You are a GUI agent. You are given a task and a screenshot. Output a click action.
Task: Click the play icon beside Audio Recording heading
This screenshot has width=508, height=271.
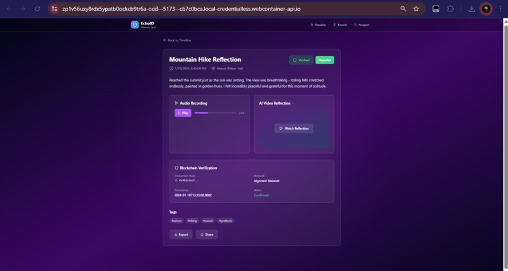pyautogui.click(x=176, y=103)
